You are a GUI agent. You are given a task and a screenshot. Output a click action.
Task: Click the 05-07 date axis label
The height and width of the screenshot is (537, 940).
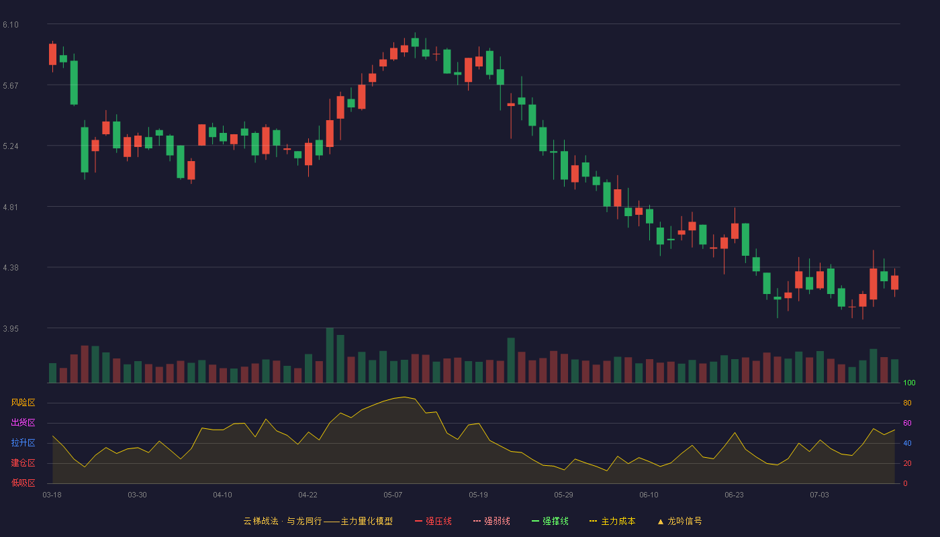click(393, 495)
